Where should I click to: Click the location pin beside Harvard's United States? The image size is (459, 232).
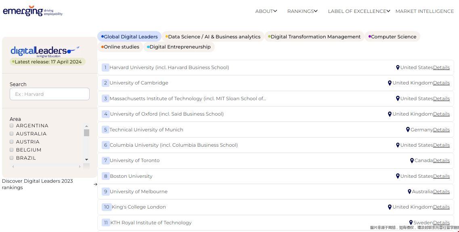tap(398, 68)
